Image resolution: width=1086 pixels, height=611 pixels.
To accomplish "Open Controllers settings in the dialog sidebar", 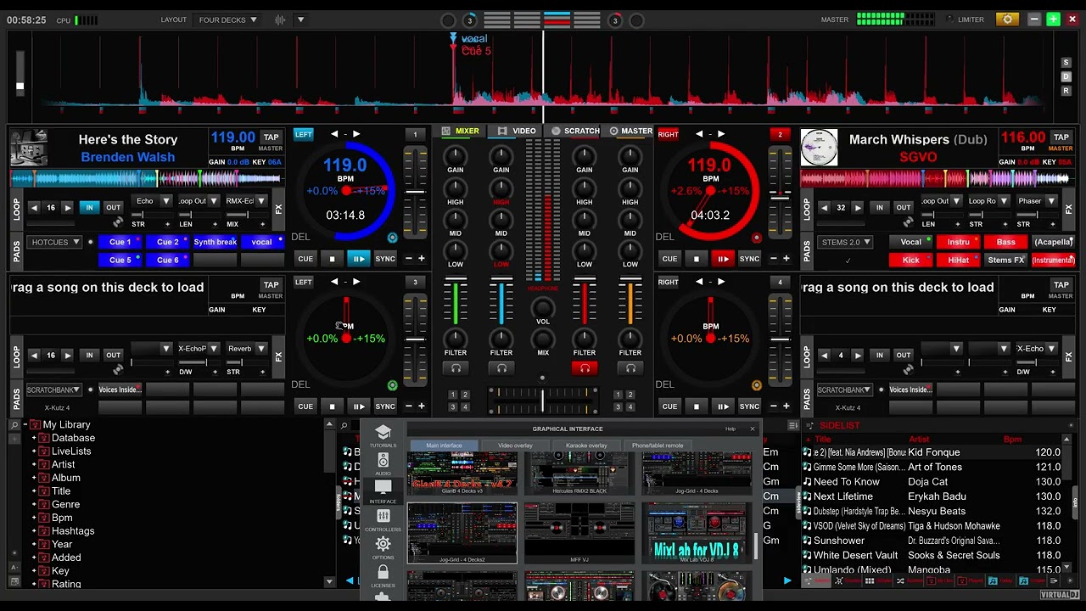I will pyautogui.click(x=383, y=519).
